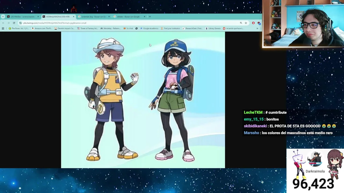Image resolution: width=344 pixels, height=193 pixels.
Task: Open the Library Genesis bookmark
Action: pyautogui.click(x=213, y=28)
